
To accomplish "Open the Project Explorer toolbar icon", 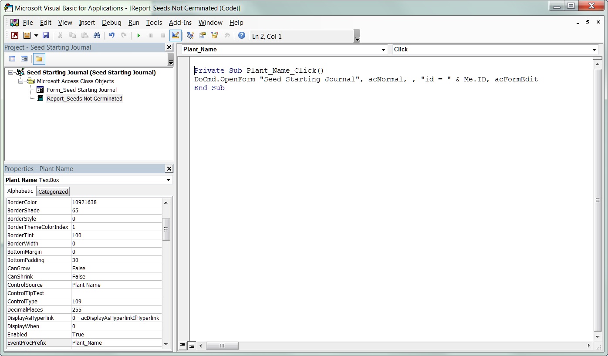I will [190, 36].
